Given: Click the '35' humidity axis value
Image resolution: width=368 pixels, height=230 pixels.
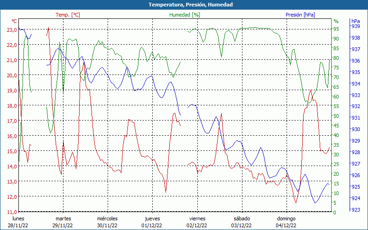Looking at the screenshot, I should point(336,145).
